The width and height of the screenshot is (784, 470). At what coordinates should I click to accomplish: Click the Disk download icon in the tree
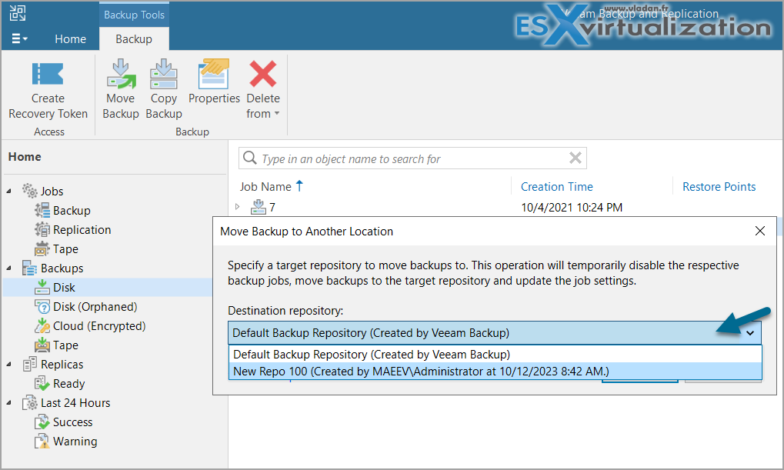(42, 287)
